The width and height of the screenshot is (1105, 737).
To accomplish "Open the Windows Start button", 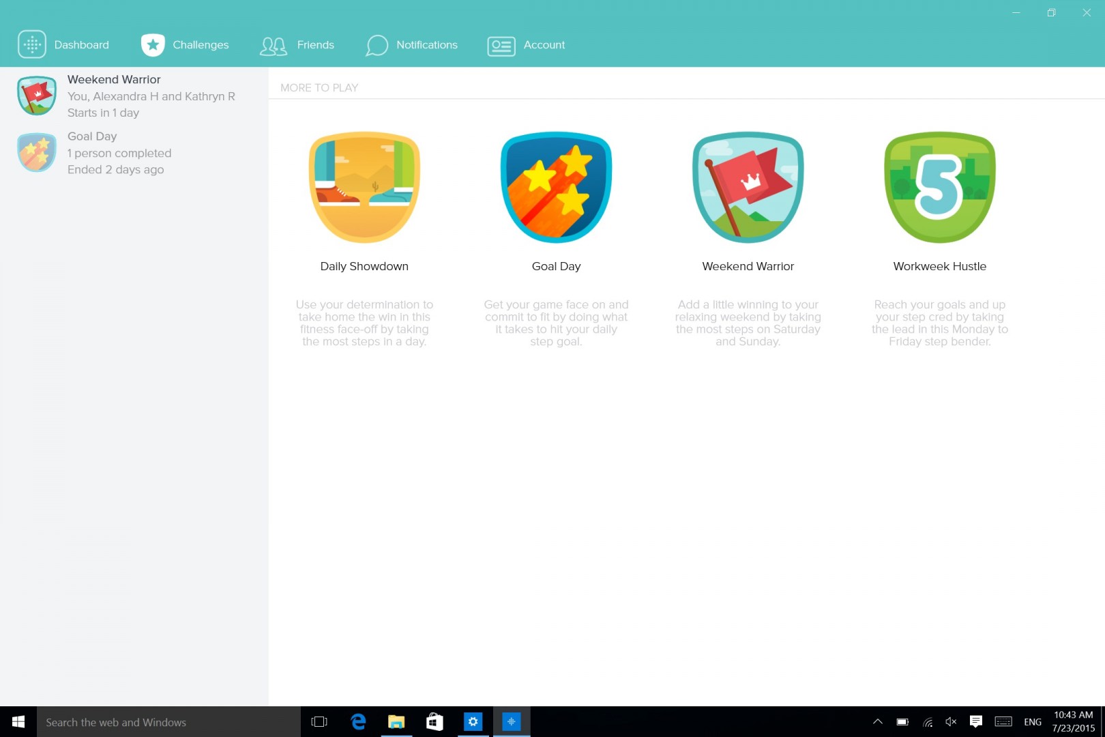I will [18, 722].
